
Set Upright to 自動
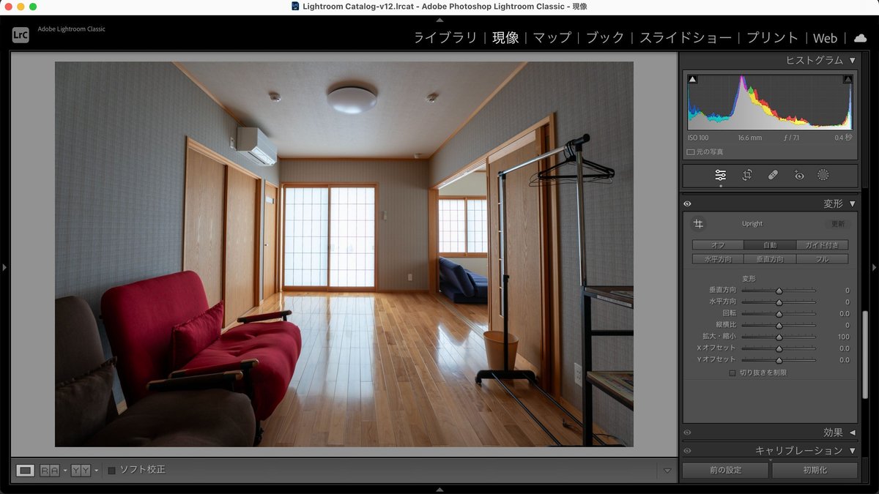point(770,245)
